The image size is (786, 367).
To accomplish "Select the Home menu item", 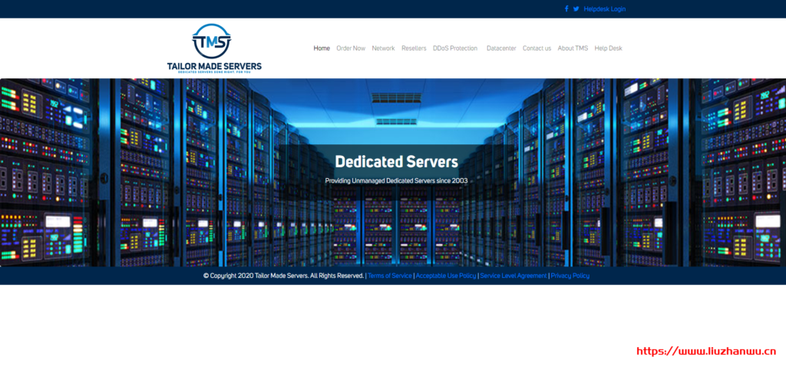I will pos(322,48).
